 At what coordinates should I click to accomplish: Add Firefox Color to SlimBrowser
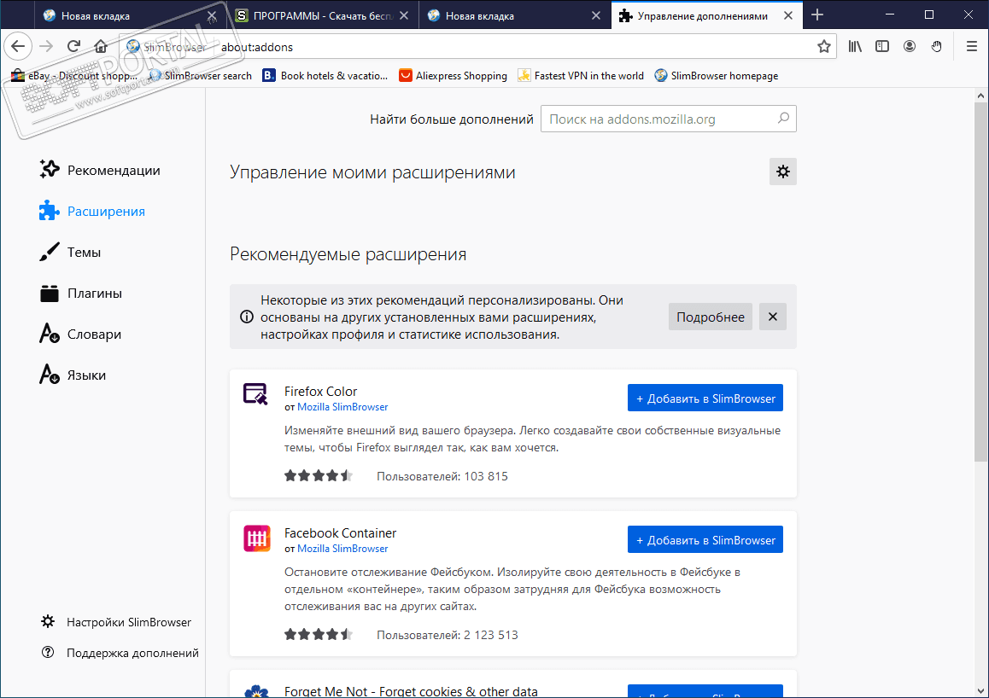point(705,398)
